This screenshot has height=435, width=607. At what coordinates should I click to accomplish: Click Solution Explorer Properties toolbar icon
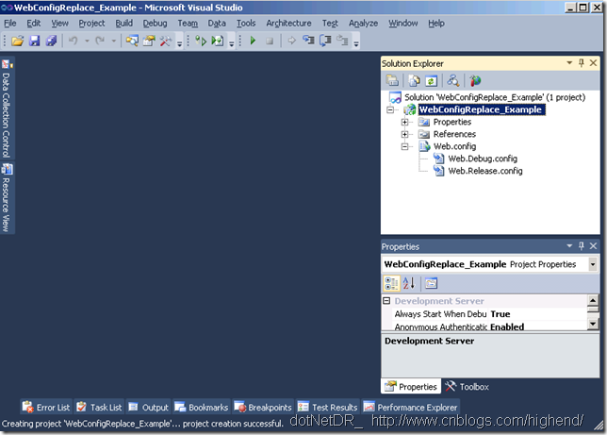click(392, 80)
